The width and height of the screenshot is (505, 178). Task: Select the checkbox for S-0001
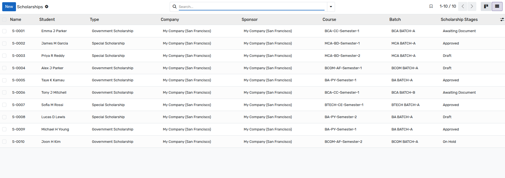(x=4, y=31)
